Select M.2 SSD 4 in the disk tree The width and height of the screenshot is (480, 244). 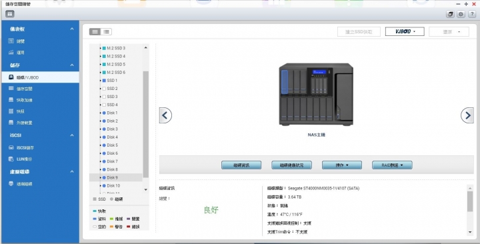[116, 56]
